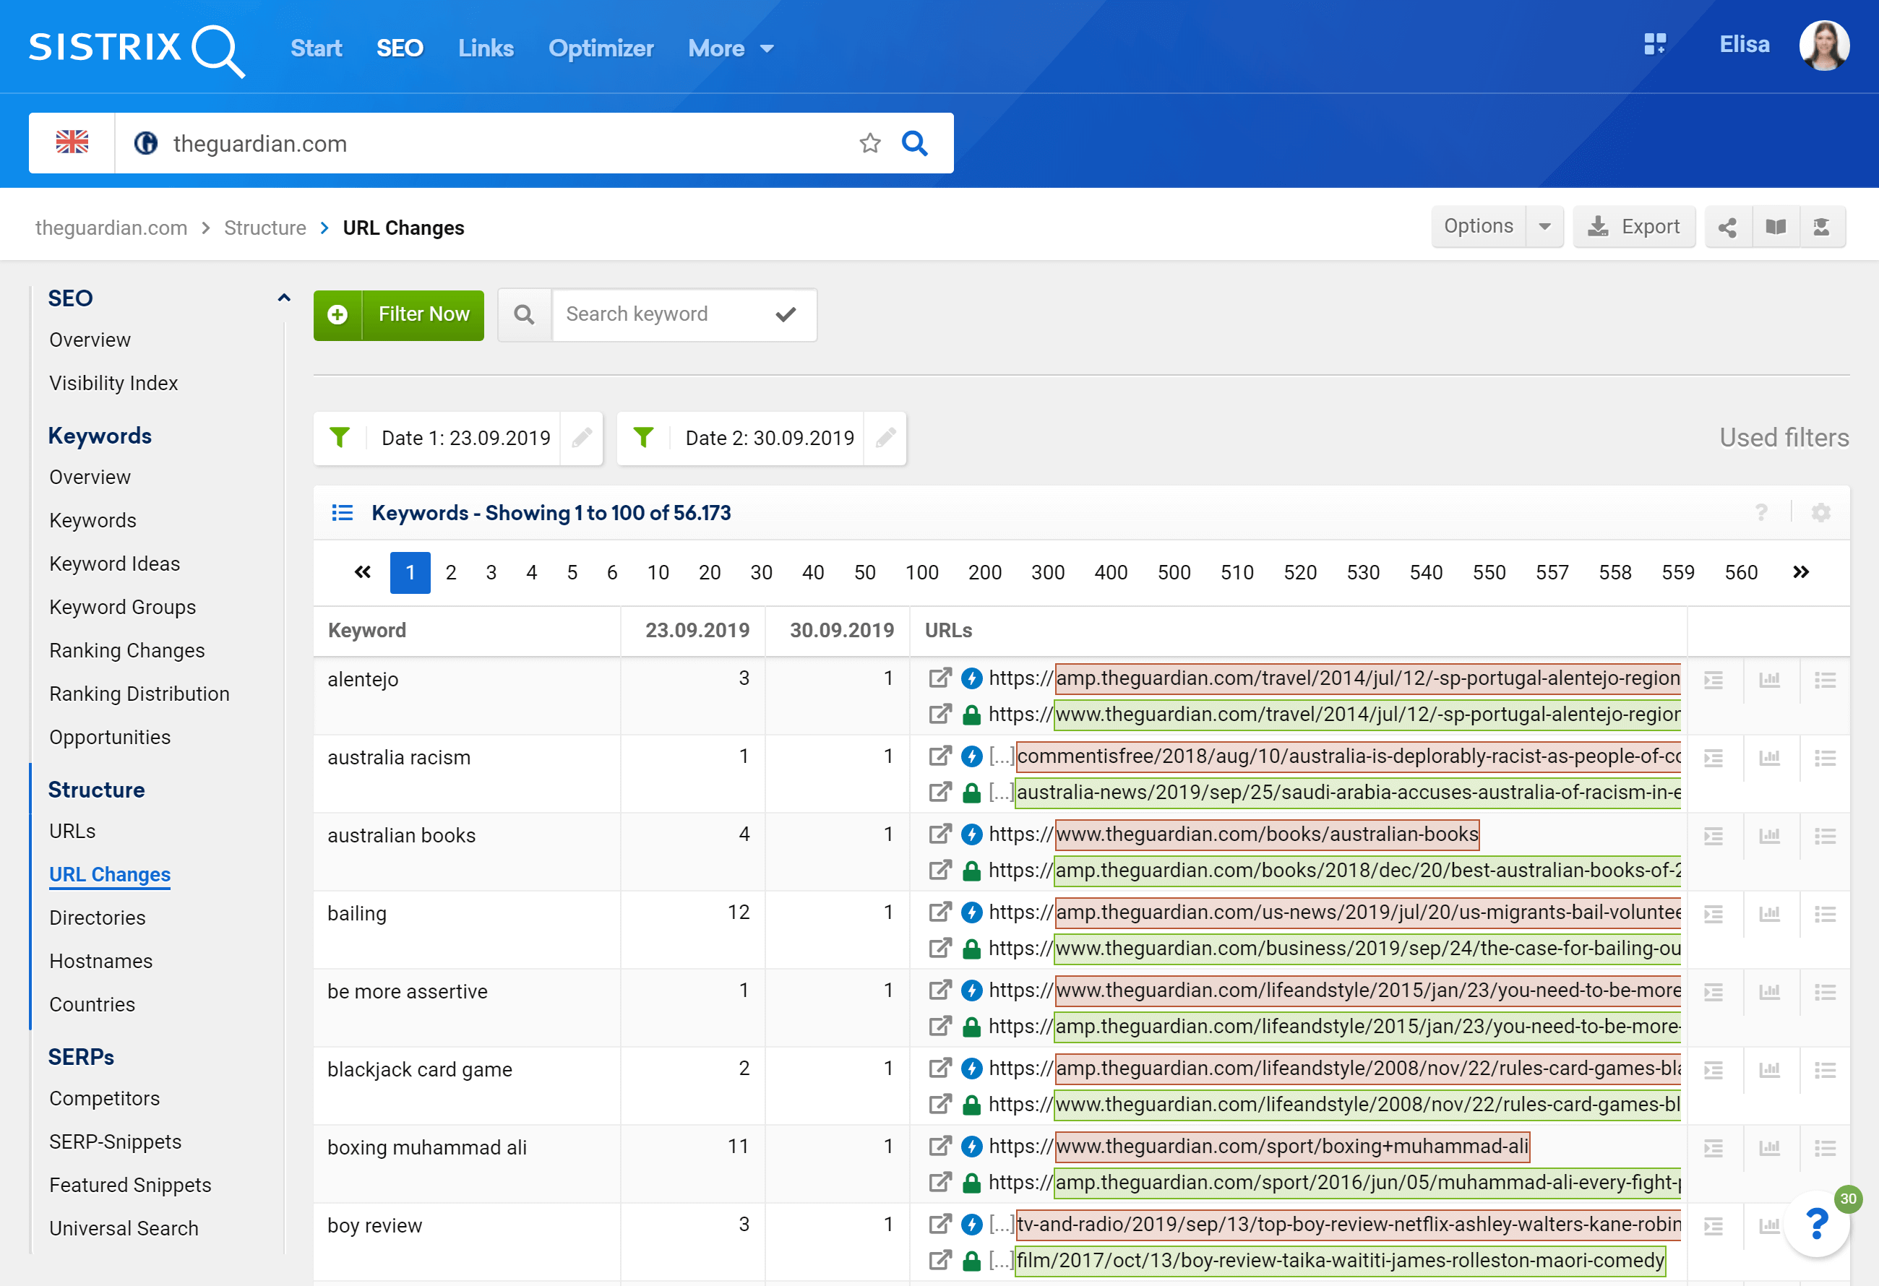The height and width of the screenshot is (1286, 1879).
Task: Click the tutorial graduate icon
Action: pos(1822,227)
